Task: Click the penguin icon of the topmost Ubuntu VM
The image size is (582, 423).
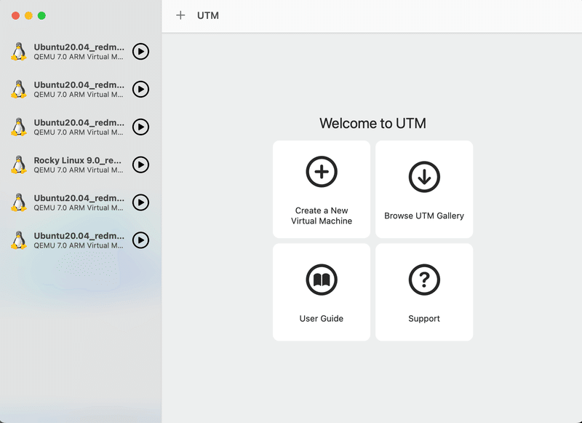Action: tap(19, 51)
